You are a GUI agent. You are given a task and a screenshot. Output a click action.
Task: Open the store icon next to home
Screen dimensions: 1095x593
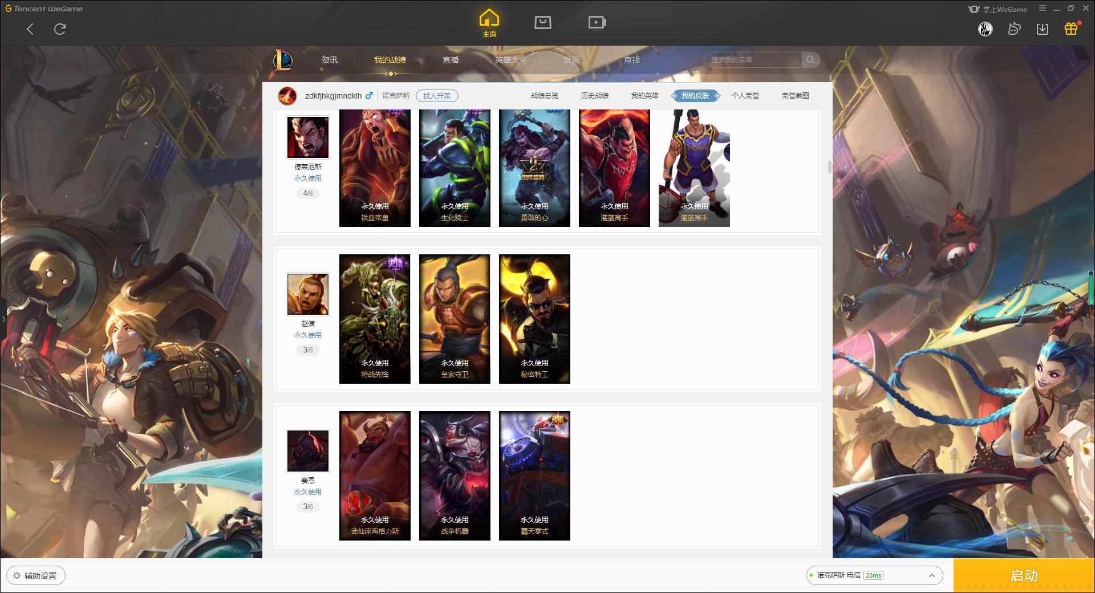coord(542,22)
